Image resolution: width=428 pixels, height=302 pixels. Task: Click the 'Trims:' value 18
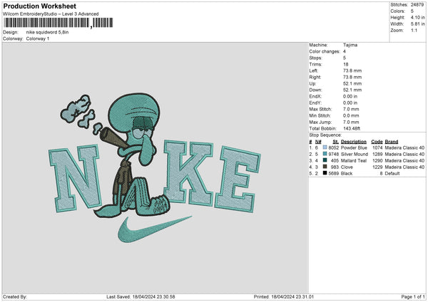point(345,64)
